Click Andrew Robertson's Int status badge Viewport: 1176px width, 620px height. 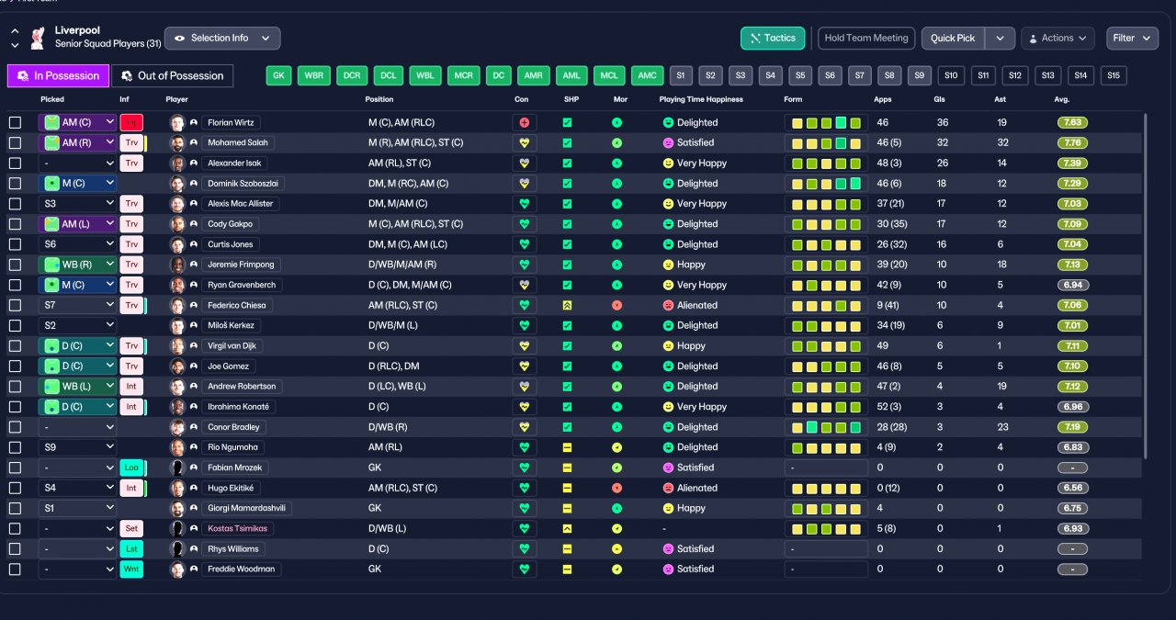click(x=131, y=386)
